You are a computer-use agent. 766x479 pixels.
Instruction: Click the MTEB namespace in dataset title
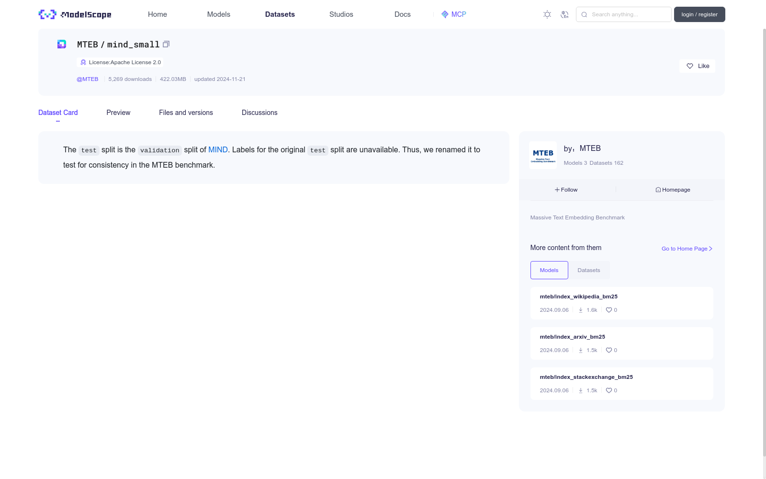(x=88, y=45)
